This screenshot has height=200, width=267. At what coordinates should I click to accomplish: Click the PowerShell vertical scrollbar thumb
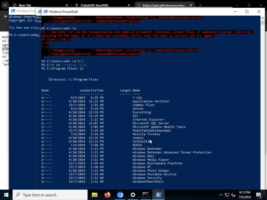coord(262,23)
